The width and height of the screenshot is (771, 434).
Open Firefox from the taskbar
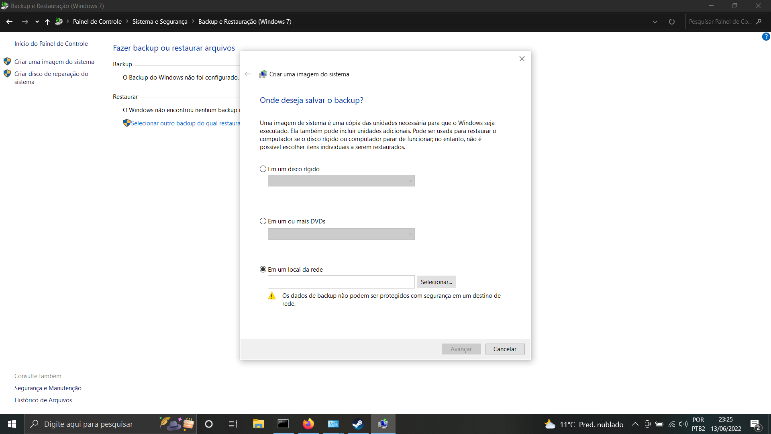(x=308, y=424)
